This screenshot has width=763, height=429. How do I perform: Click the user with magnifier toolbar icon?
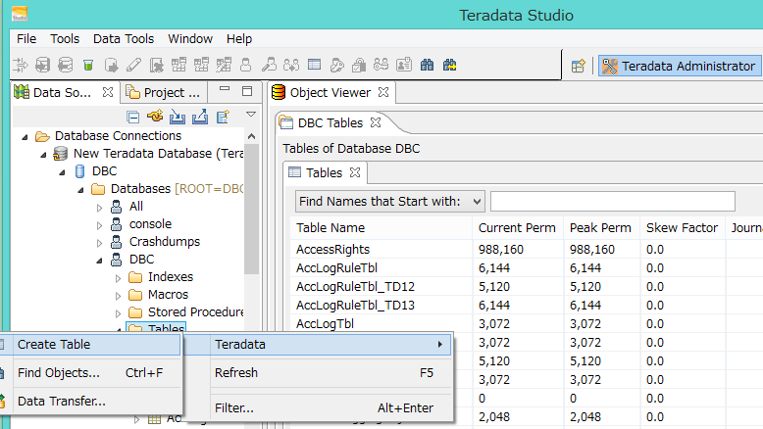tap(269, 65)
